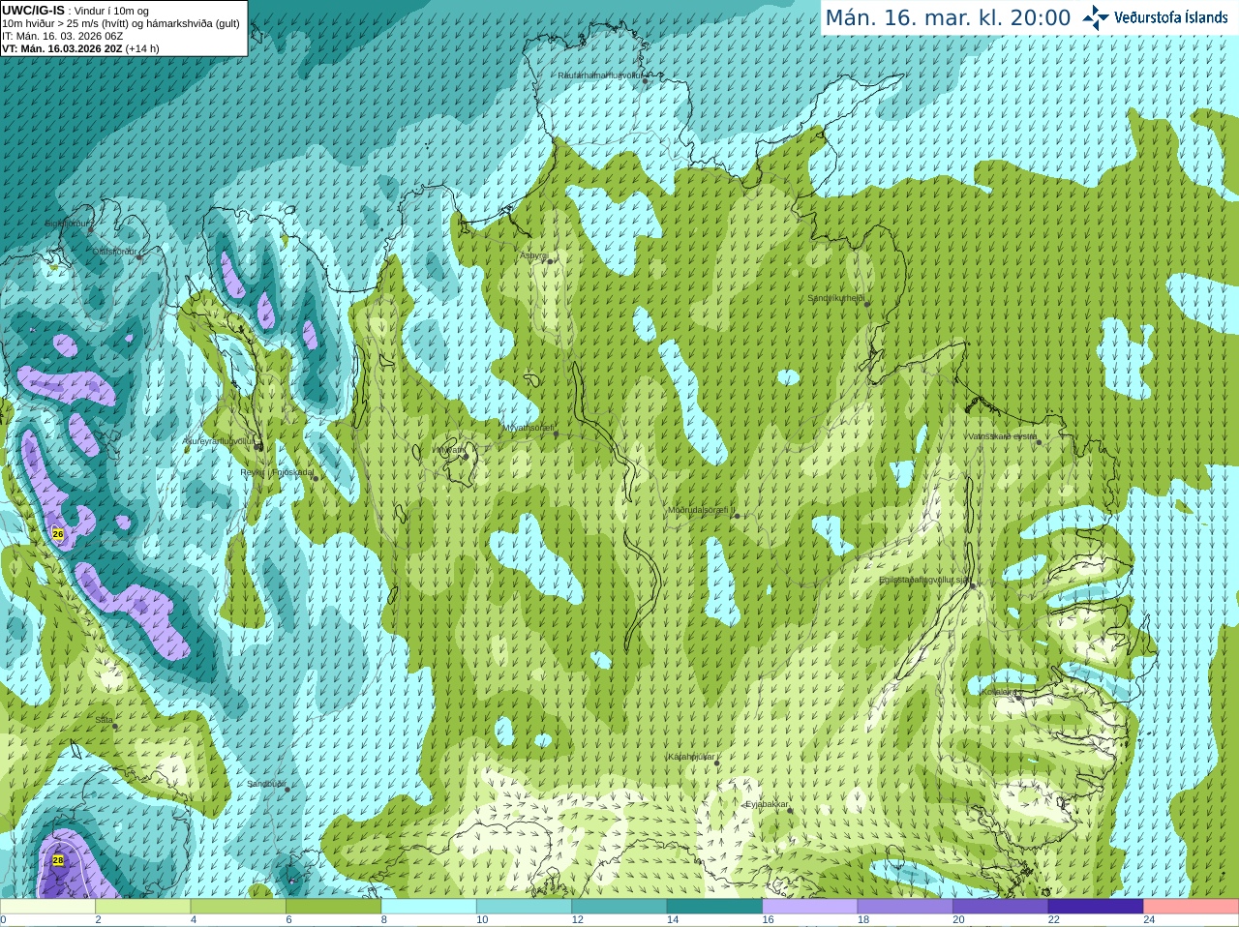The image size is (1239, 927).
Task: Click the 4–6 m/s legend swatch
Action: 238,907
